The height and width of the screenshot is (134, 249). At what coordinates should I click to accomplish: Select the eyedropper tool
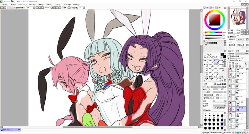tap(216, 58)
